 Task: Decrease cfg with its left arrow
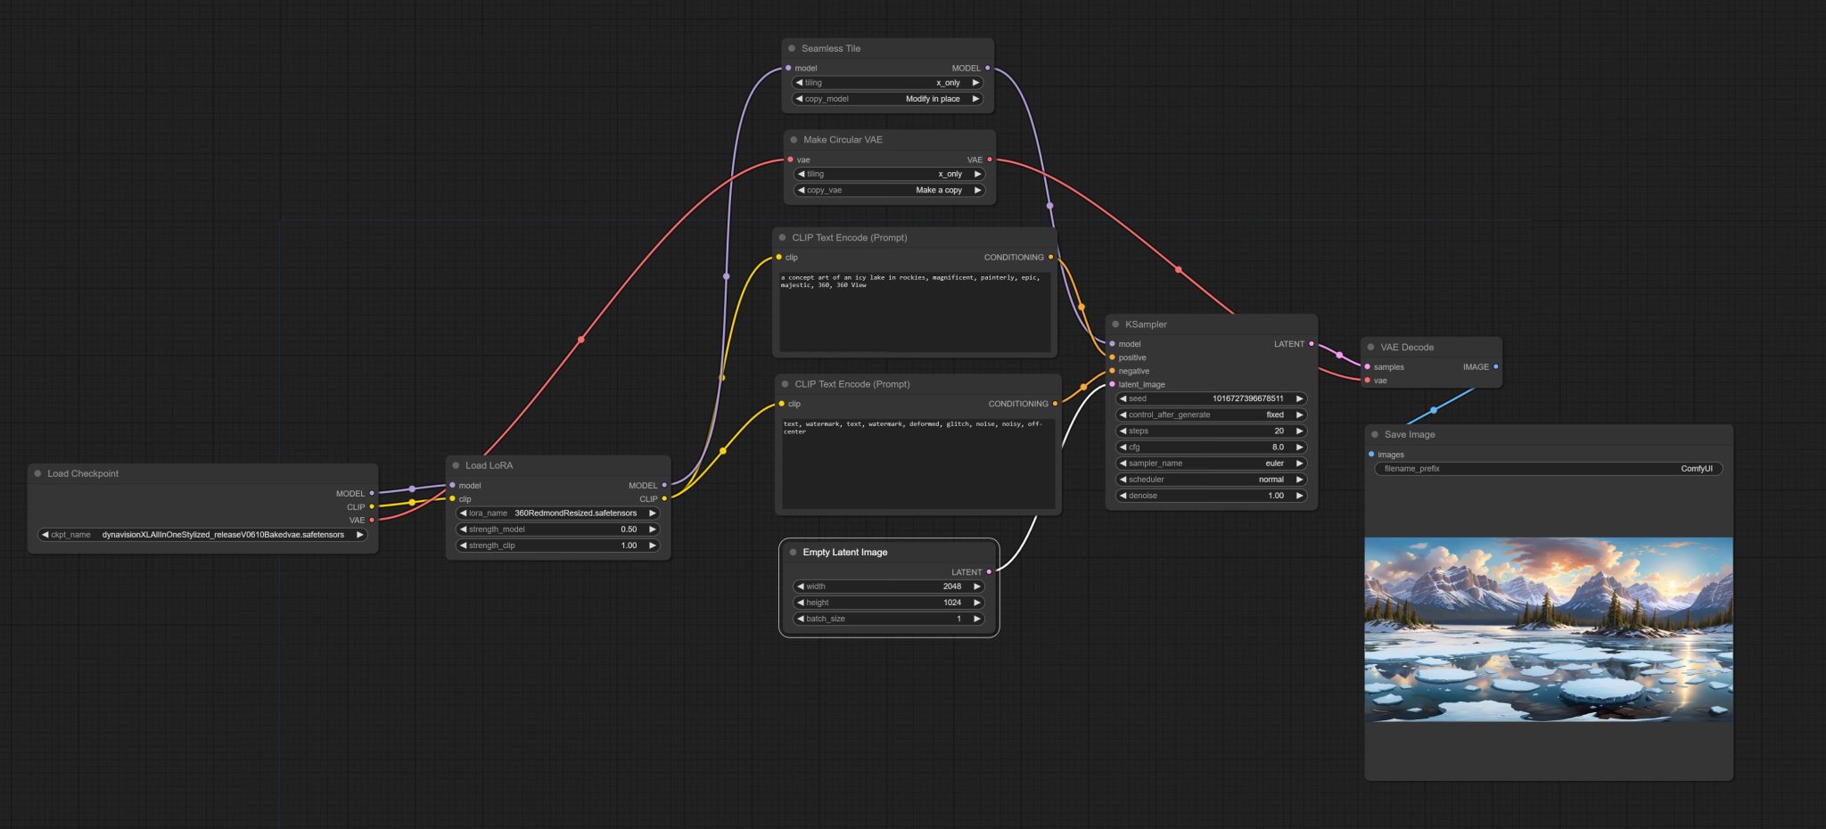pyautogui.click(x=1122, y=447)
